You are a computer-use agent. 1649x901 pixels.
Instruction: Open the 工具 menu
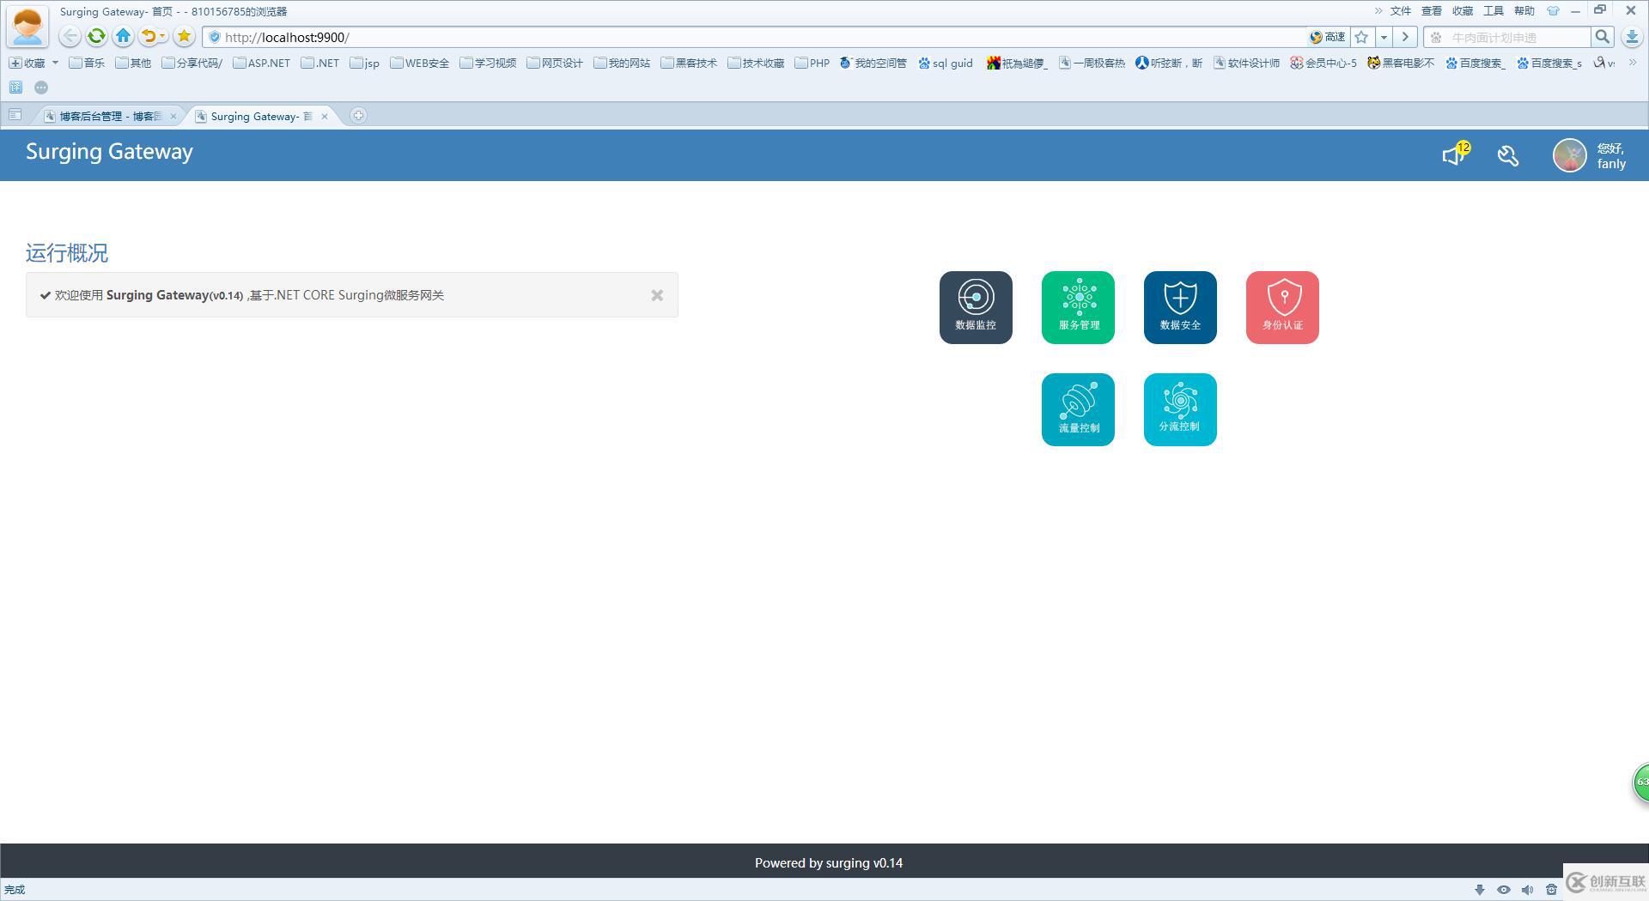pyautogui.click(x=1494, y=11)
